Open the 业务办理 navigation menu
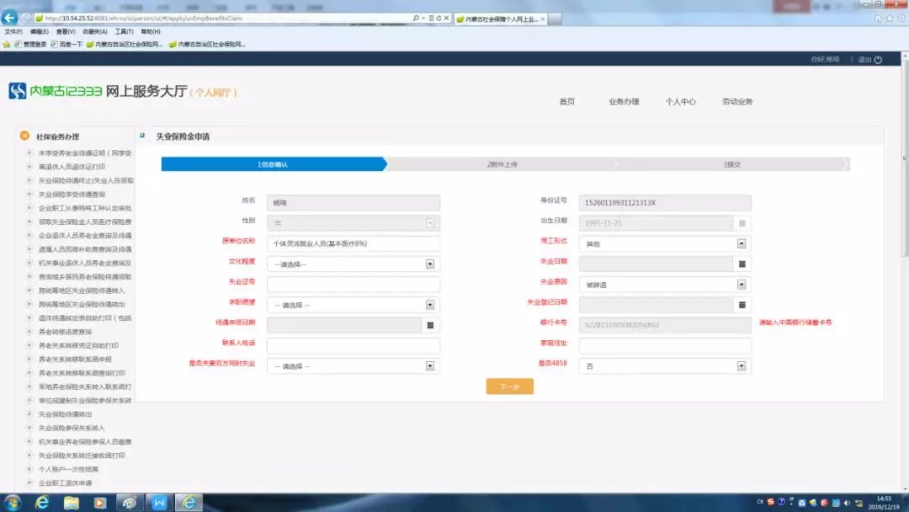 coord(624,102)
